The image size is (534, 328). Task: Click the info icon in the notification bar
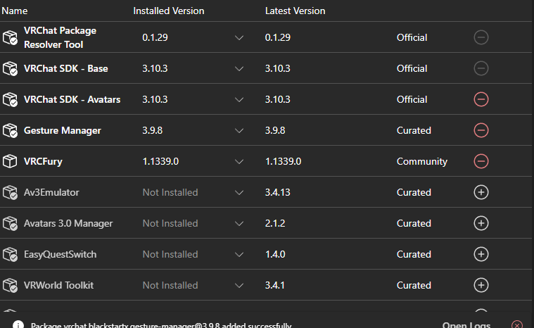18,325
